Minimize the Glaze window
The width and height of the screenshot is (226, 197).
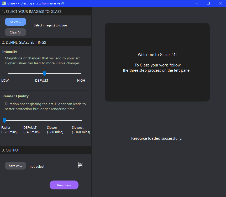pos(196,3)
